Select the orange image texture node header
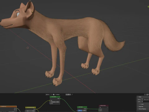149x112 pixels. (8, 106)
